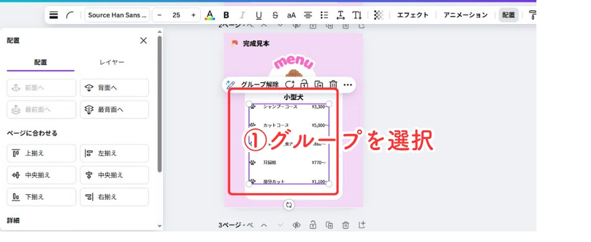Click the シャンプーコース text
This screenshot has width=591, height=242.
click(x=280, y=107)
